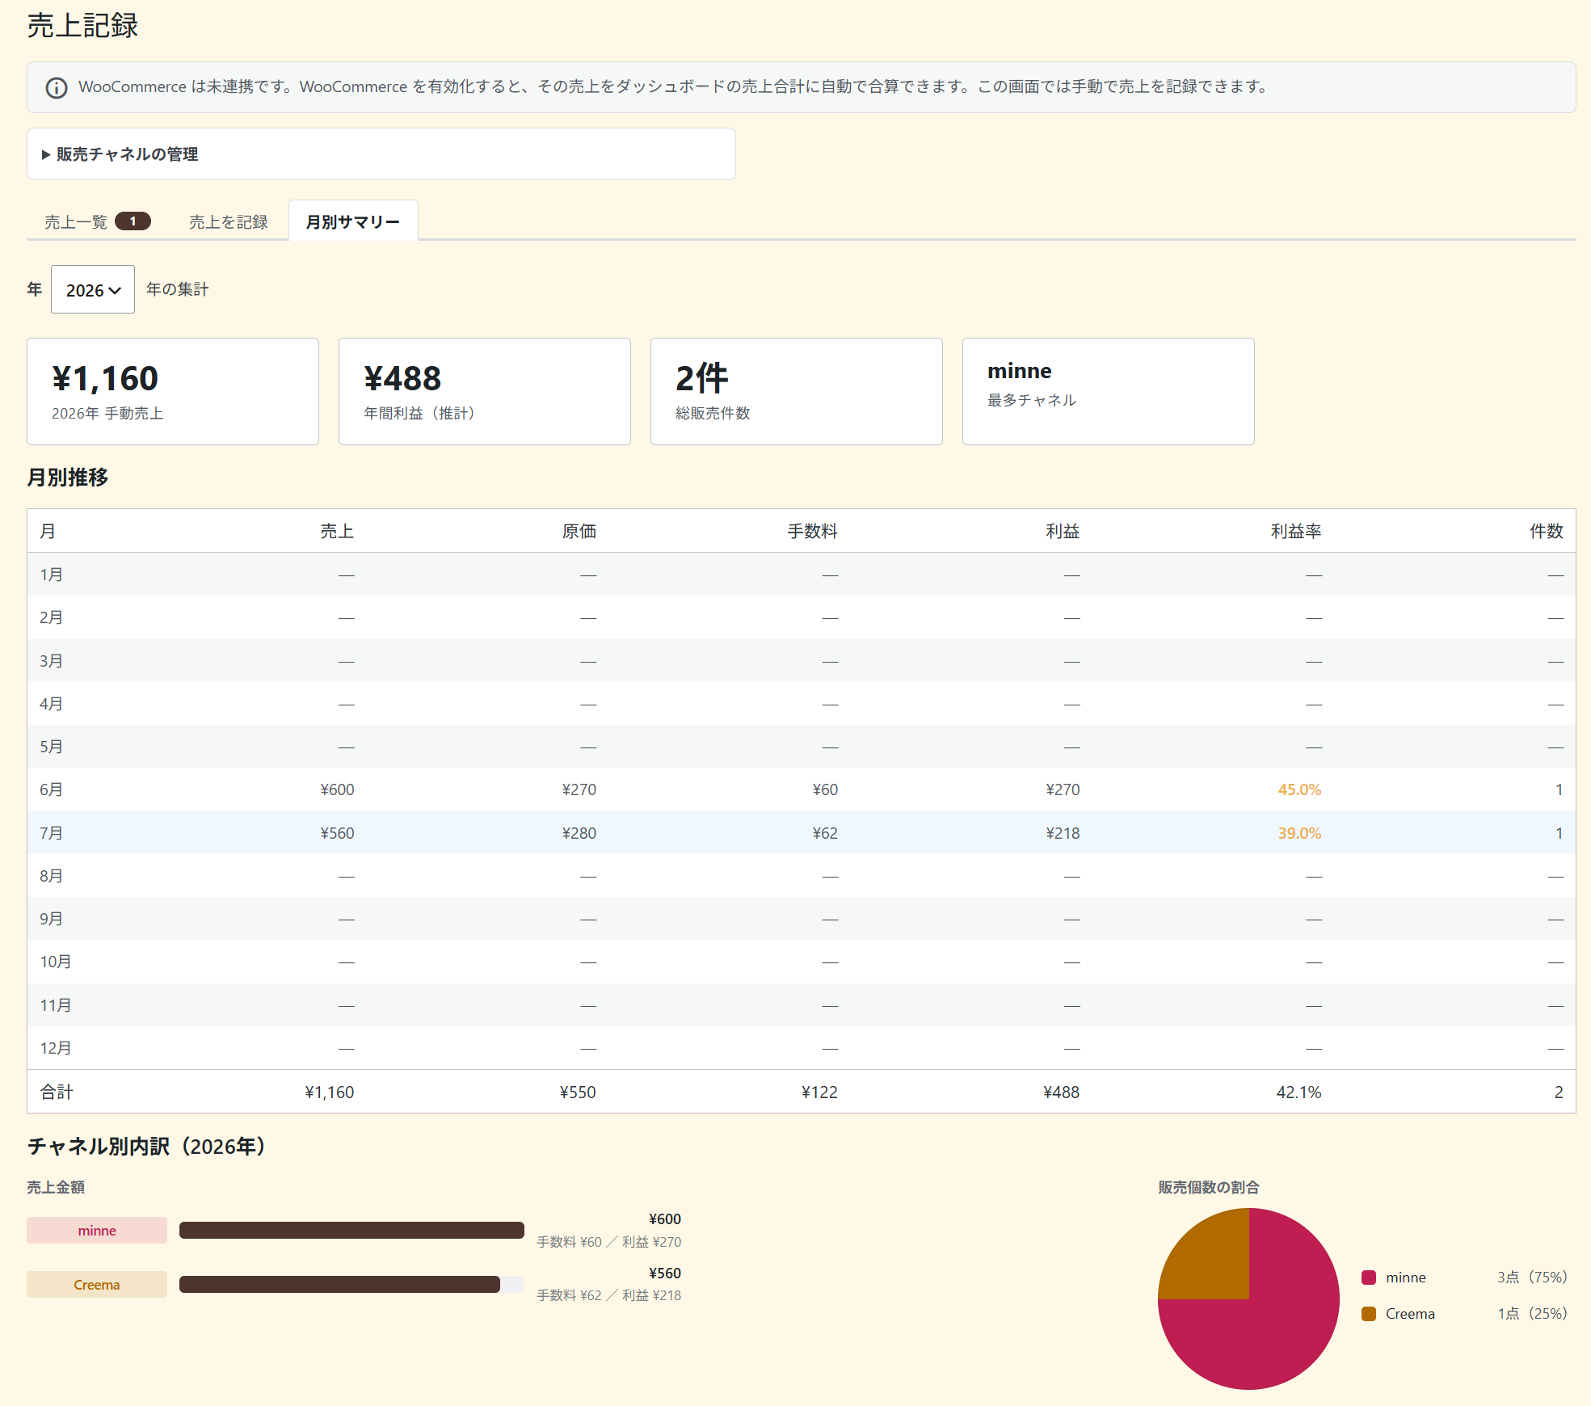The height and width of the screenshot is (1406, 1591).
Task: Click the 件数 column header
Action: [x=1547, y=531]
